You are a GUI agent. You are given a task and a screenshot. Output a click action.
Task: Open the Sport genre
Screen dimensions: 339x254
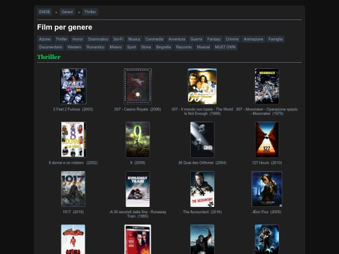point(131,47)
